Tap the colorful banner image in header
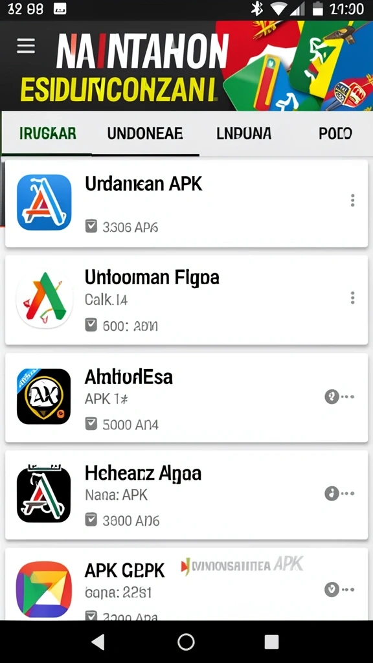This screenshot has width=373, height=663. click(x=294, y=65)
